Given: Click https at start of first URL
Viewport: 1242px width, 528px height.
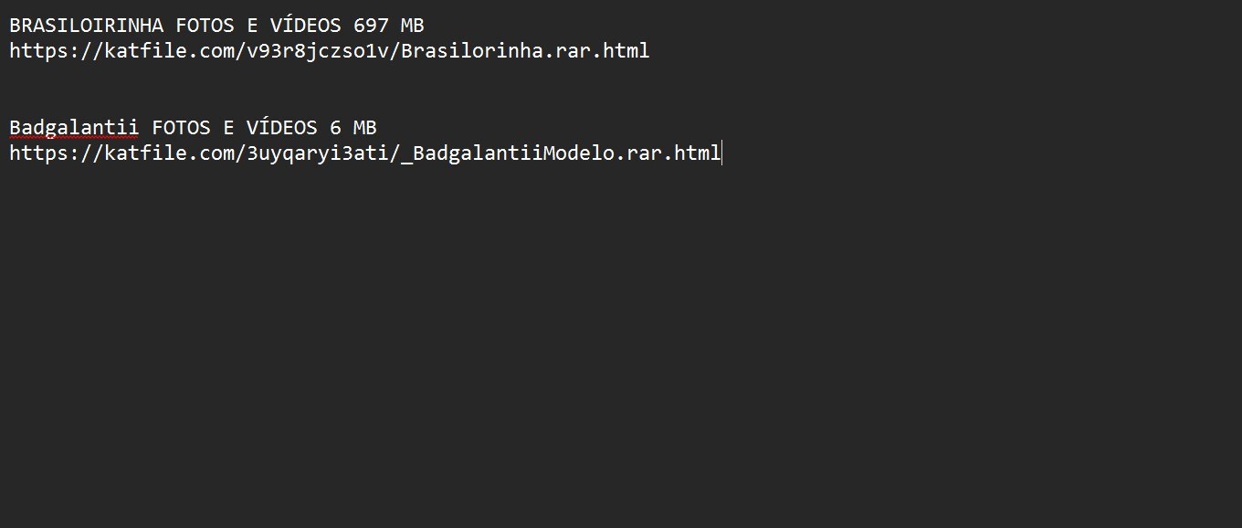Looking at the screenshot, I should [x=38, y=51].
